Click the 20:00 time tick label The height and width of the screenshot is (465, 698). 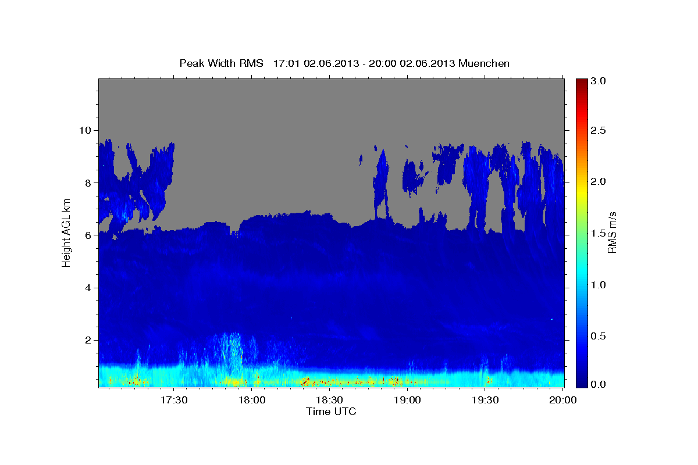(562, 400)
